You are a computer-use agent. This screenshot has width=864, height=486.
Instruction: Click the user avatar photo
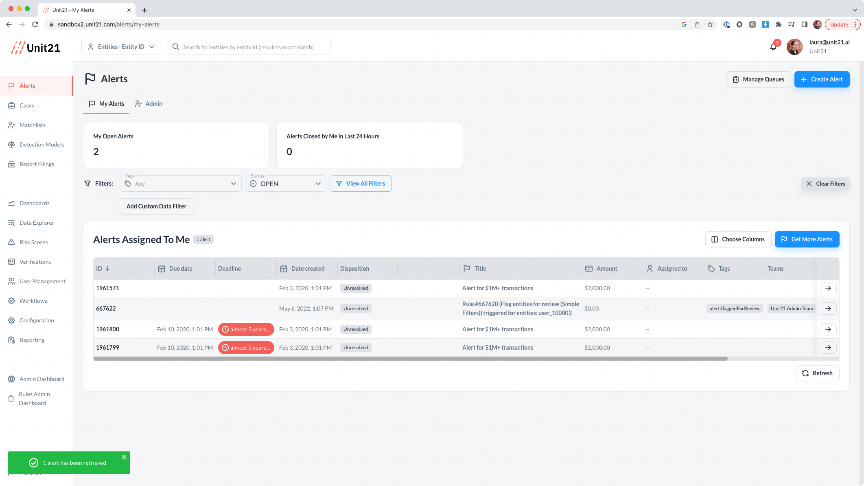pyautogui.click(x=794, y=47)
